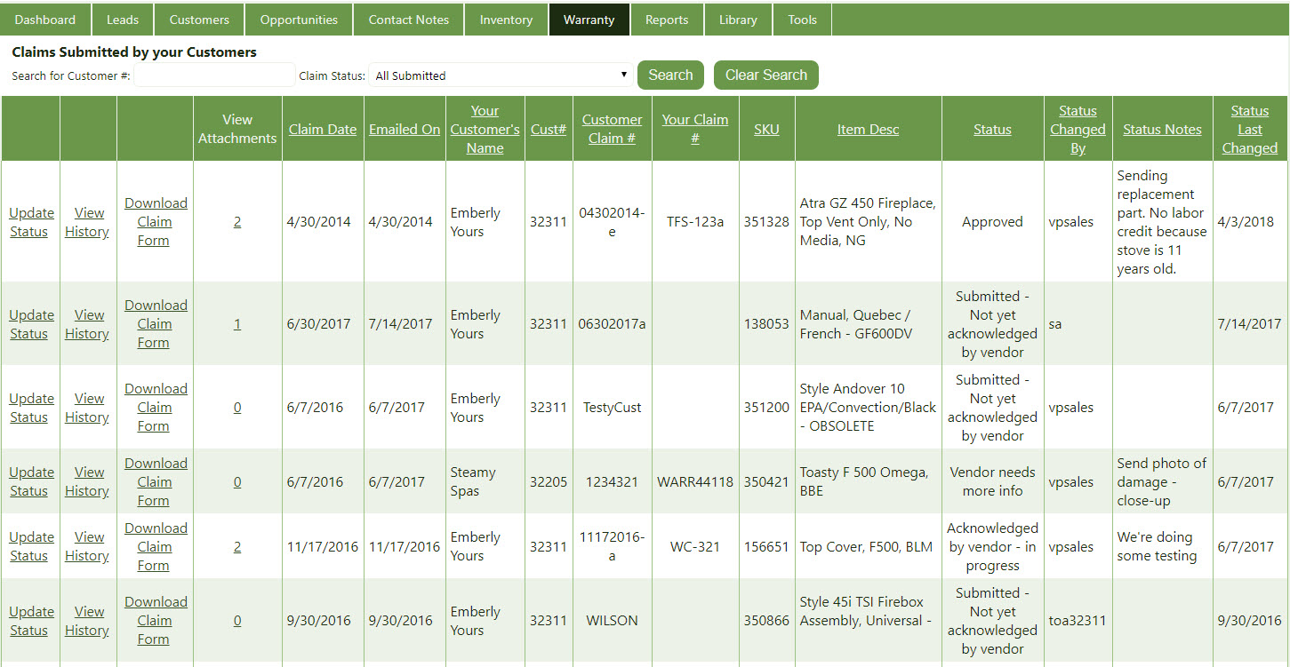View the 1 attachment for claim 06302017a
1290x667 pixels.
(x=237, y=324)
